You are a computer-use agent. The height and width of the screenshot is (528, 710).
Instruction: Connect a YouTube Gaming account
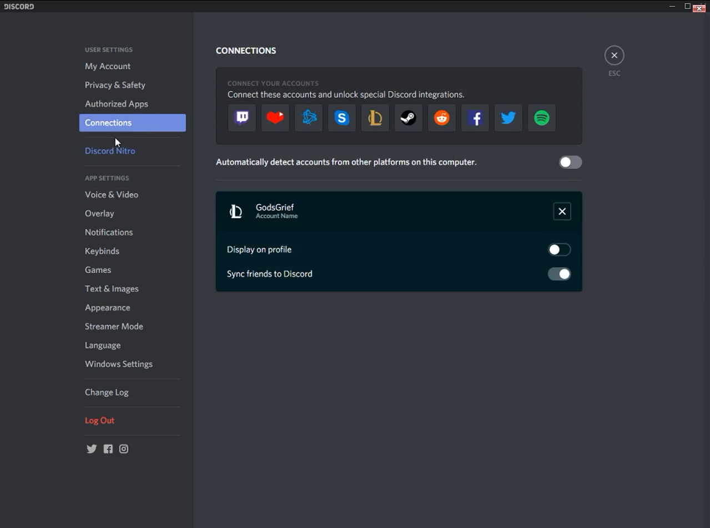point(275,118)
